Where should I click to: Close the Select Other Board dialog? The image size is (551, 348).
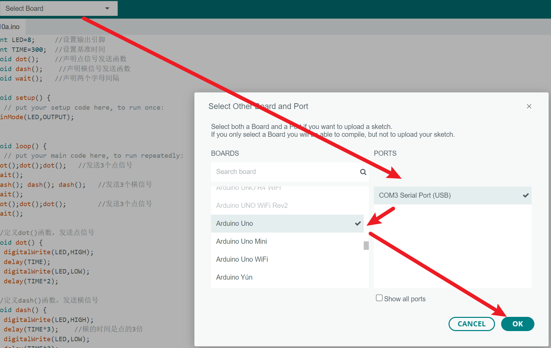(x=529, y=106)
